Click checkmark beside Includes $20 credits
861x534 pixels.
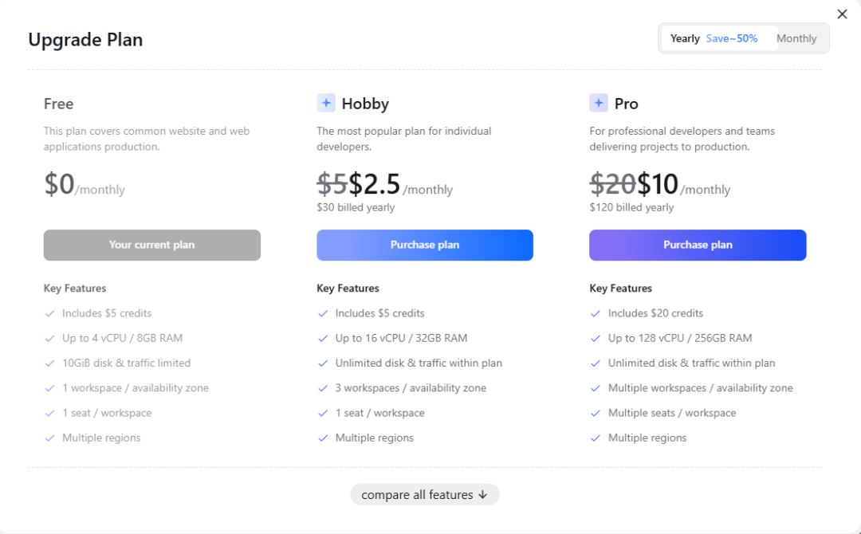[x=596, y=313]
